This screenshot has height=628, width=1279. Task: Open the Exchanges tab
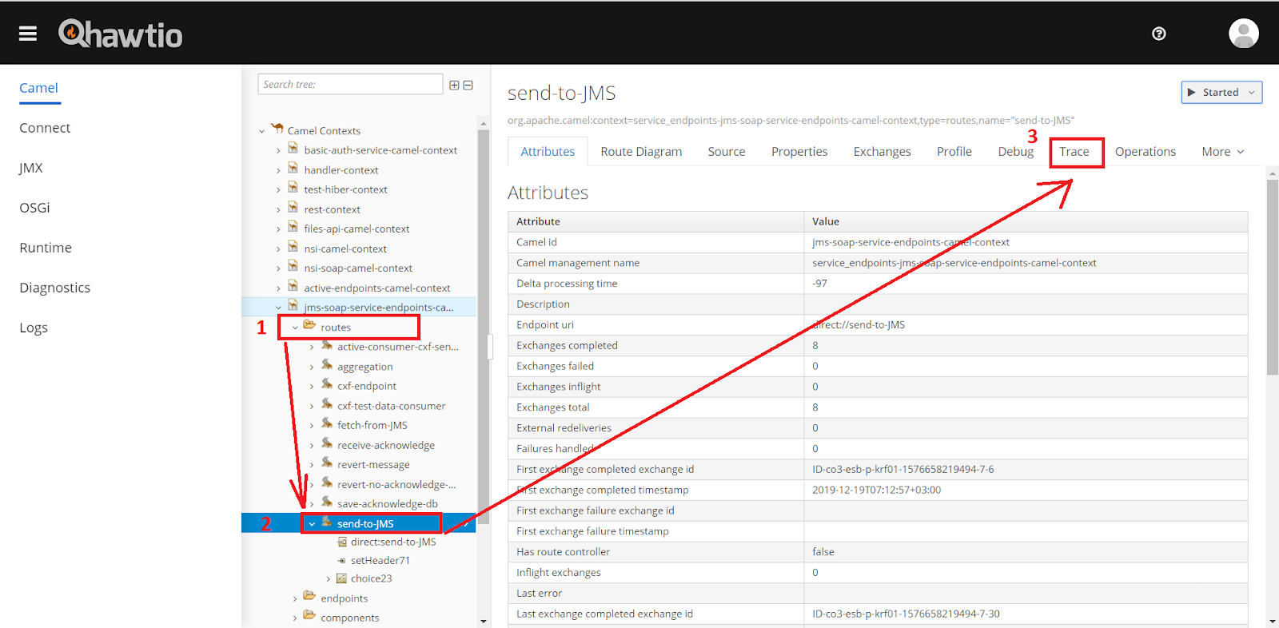coord(882,152)
